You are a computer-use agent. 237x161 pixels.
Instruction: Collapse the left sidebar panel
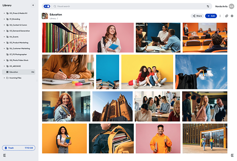click(x=5, y=155)
